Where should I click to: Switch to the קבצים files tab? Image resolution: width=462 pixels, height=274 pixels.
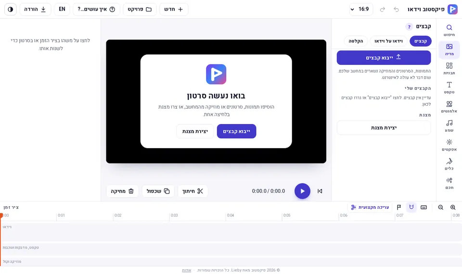pos(421,41)
